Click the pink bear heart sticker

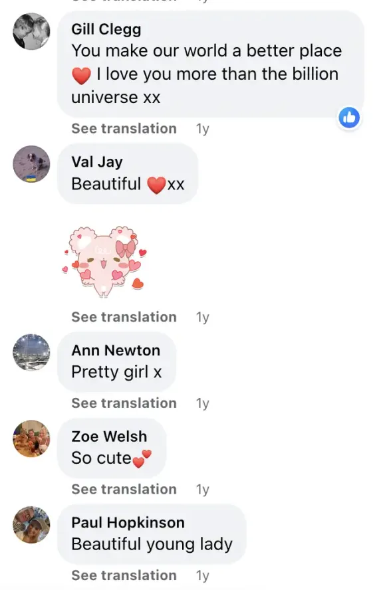(105, 262)
